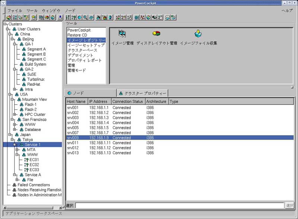Image resolution: width=298 pixels, height=219 pixels.
Task: Click the cyan circle node toolbar icon
Action: pyautogui.click(x=80, y=17)
